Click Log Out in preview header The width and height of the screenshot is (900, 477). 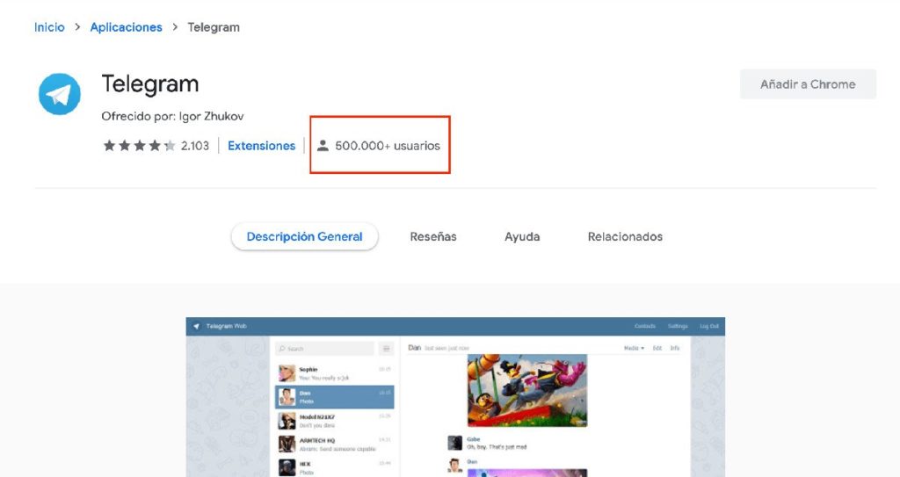[709, 326]
